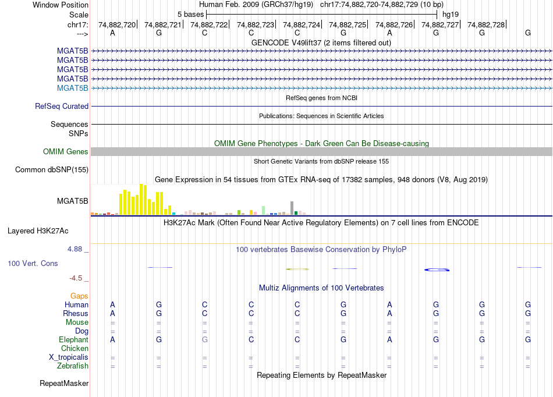Click the Rhesus alignment row label

tap(76, 313)
